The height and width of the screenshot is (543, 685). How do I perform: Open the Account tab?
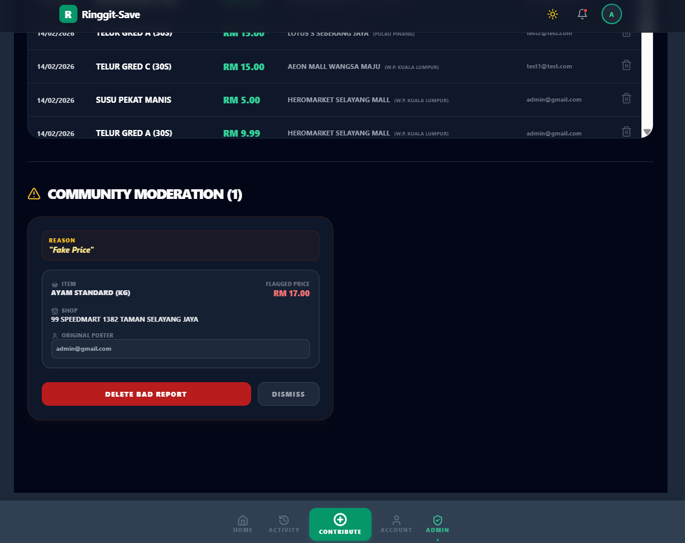pyautogui.click(x=396, y=524)
